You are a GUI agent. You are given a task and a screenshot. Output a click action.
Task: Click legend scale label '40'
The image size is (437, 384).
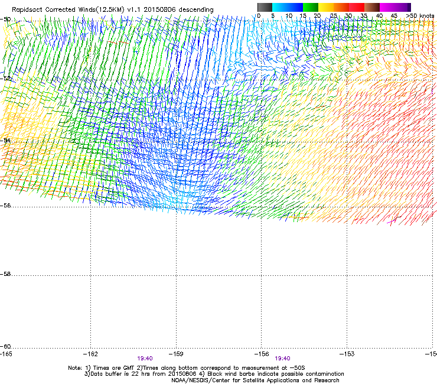click(x=379, y=16)
